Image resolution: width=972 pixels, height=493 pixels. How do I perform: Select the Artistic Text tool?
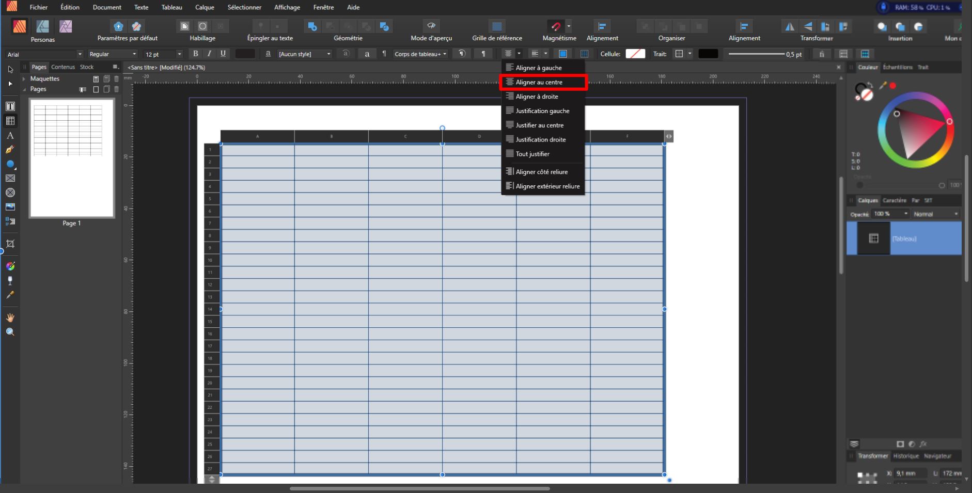10,135
